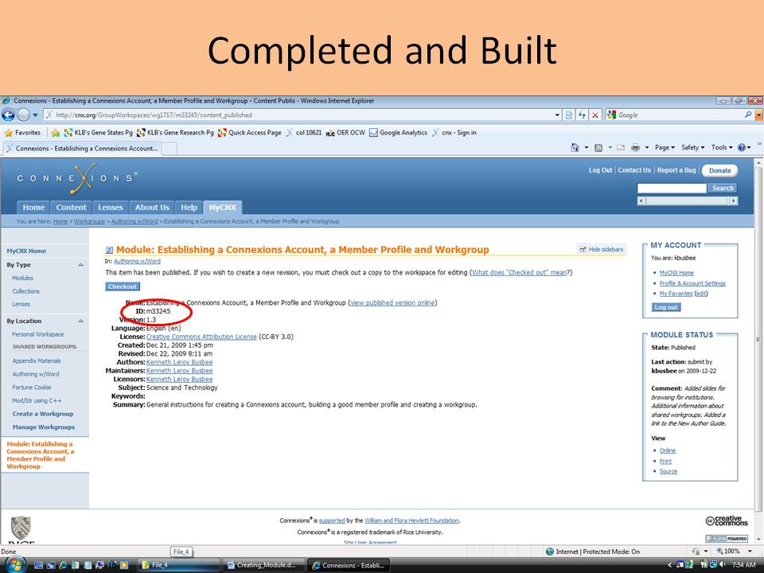Open the Tools menu dropdown

tap(722, 147)
